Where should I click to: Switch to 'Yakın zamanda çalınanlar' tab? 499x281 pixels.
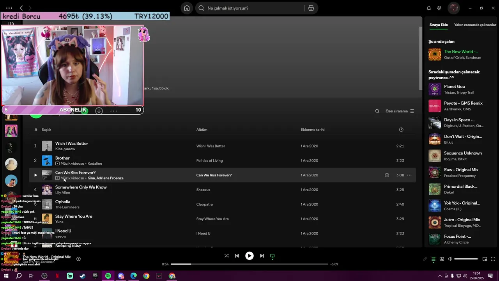[x=475, y=25]
